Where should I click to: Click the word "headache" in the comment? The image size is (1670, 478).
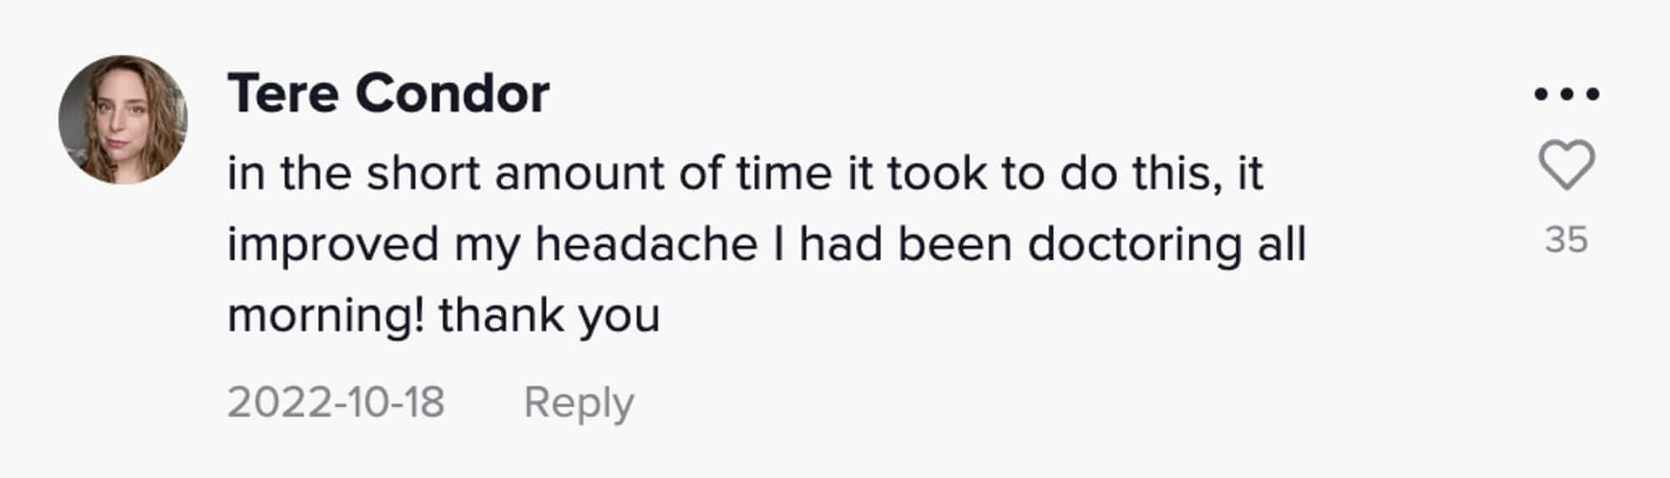click(x=645, y=244)
